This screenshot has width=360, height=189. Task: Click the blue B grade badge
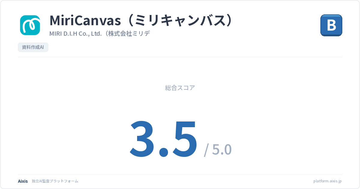point(331,25)
